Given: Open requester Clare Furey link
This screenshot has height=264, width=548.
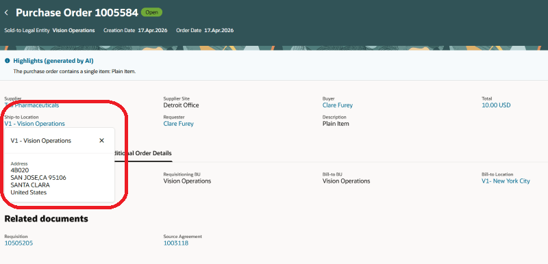Looking at the screenshot, I should tap(178, 124).
